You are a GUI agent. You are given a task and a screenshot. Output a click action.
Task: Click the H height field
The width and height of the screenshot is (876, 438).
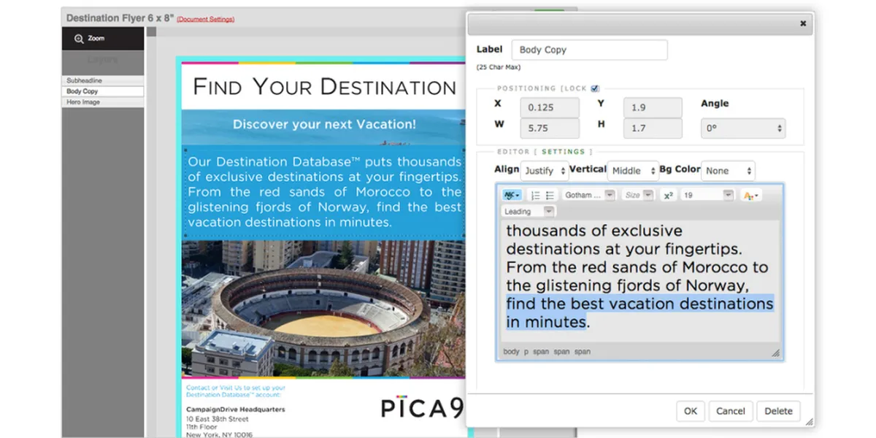click(x=653, y=128)
